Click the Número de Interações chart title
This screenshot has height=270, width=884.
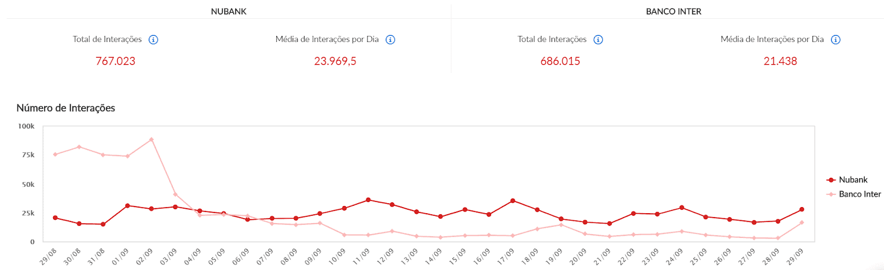[66, 108]
